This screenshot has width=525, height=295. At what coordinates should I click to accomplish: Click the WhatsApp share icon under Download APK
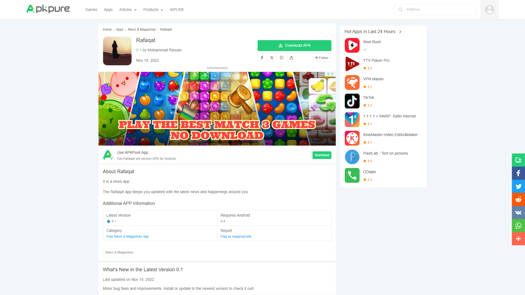(282, 58)
